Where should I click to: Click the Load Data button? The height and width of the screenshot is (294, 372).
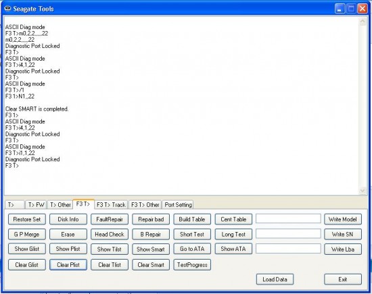[275, 280]
